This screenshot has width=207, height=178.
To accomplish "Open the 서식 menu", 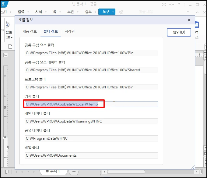I will pyautogui.click(x=39, y=12).
